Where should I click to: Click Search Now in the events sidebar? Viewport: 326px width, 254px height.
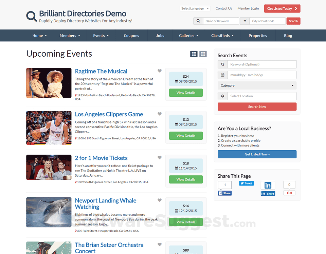pos(257,106)
